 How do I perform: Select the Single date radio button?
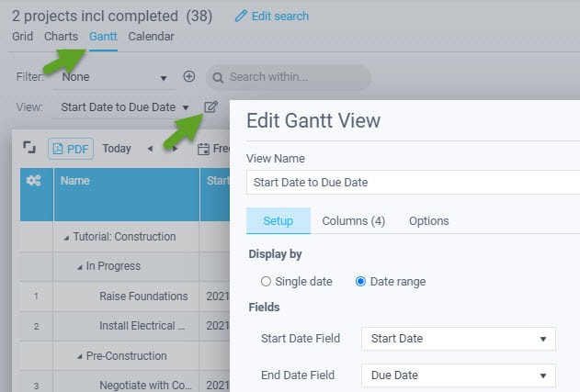pos(266,282)
